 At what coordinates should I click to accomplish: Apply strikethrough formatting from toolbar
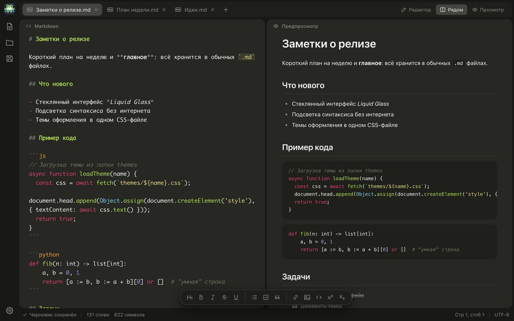(x=224, y=297)
